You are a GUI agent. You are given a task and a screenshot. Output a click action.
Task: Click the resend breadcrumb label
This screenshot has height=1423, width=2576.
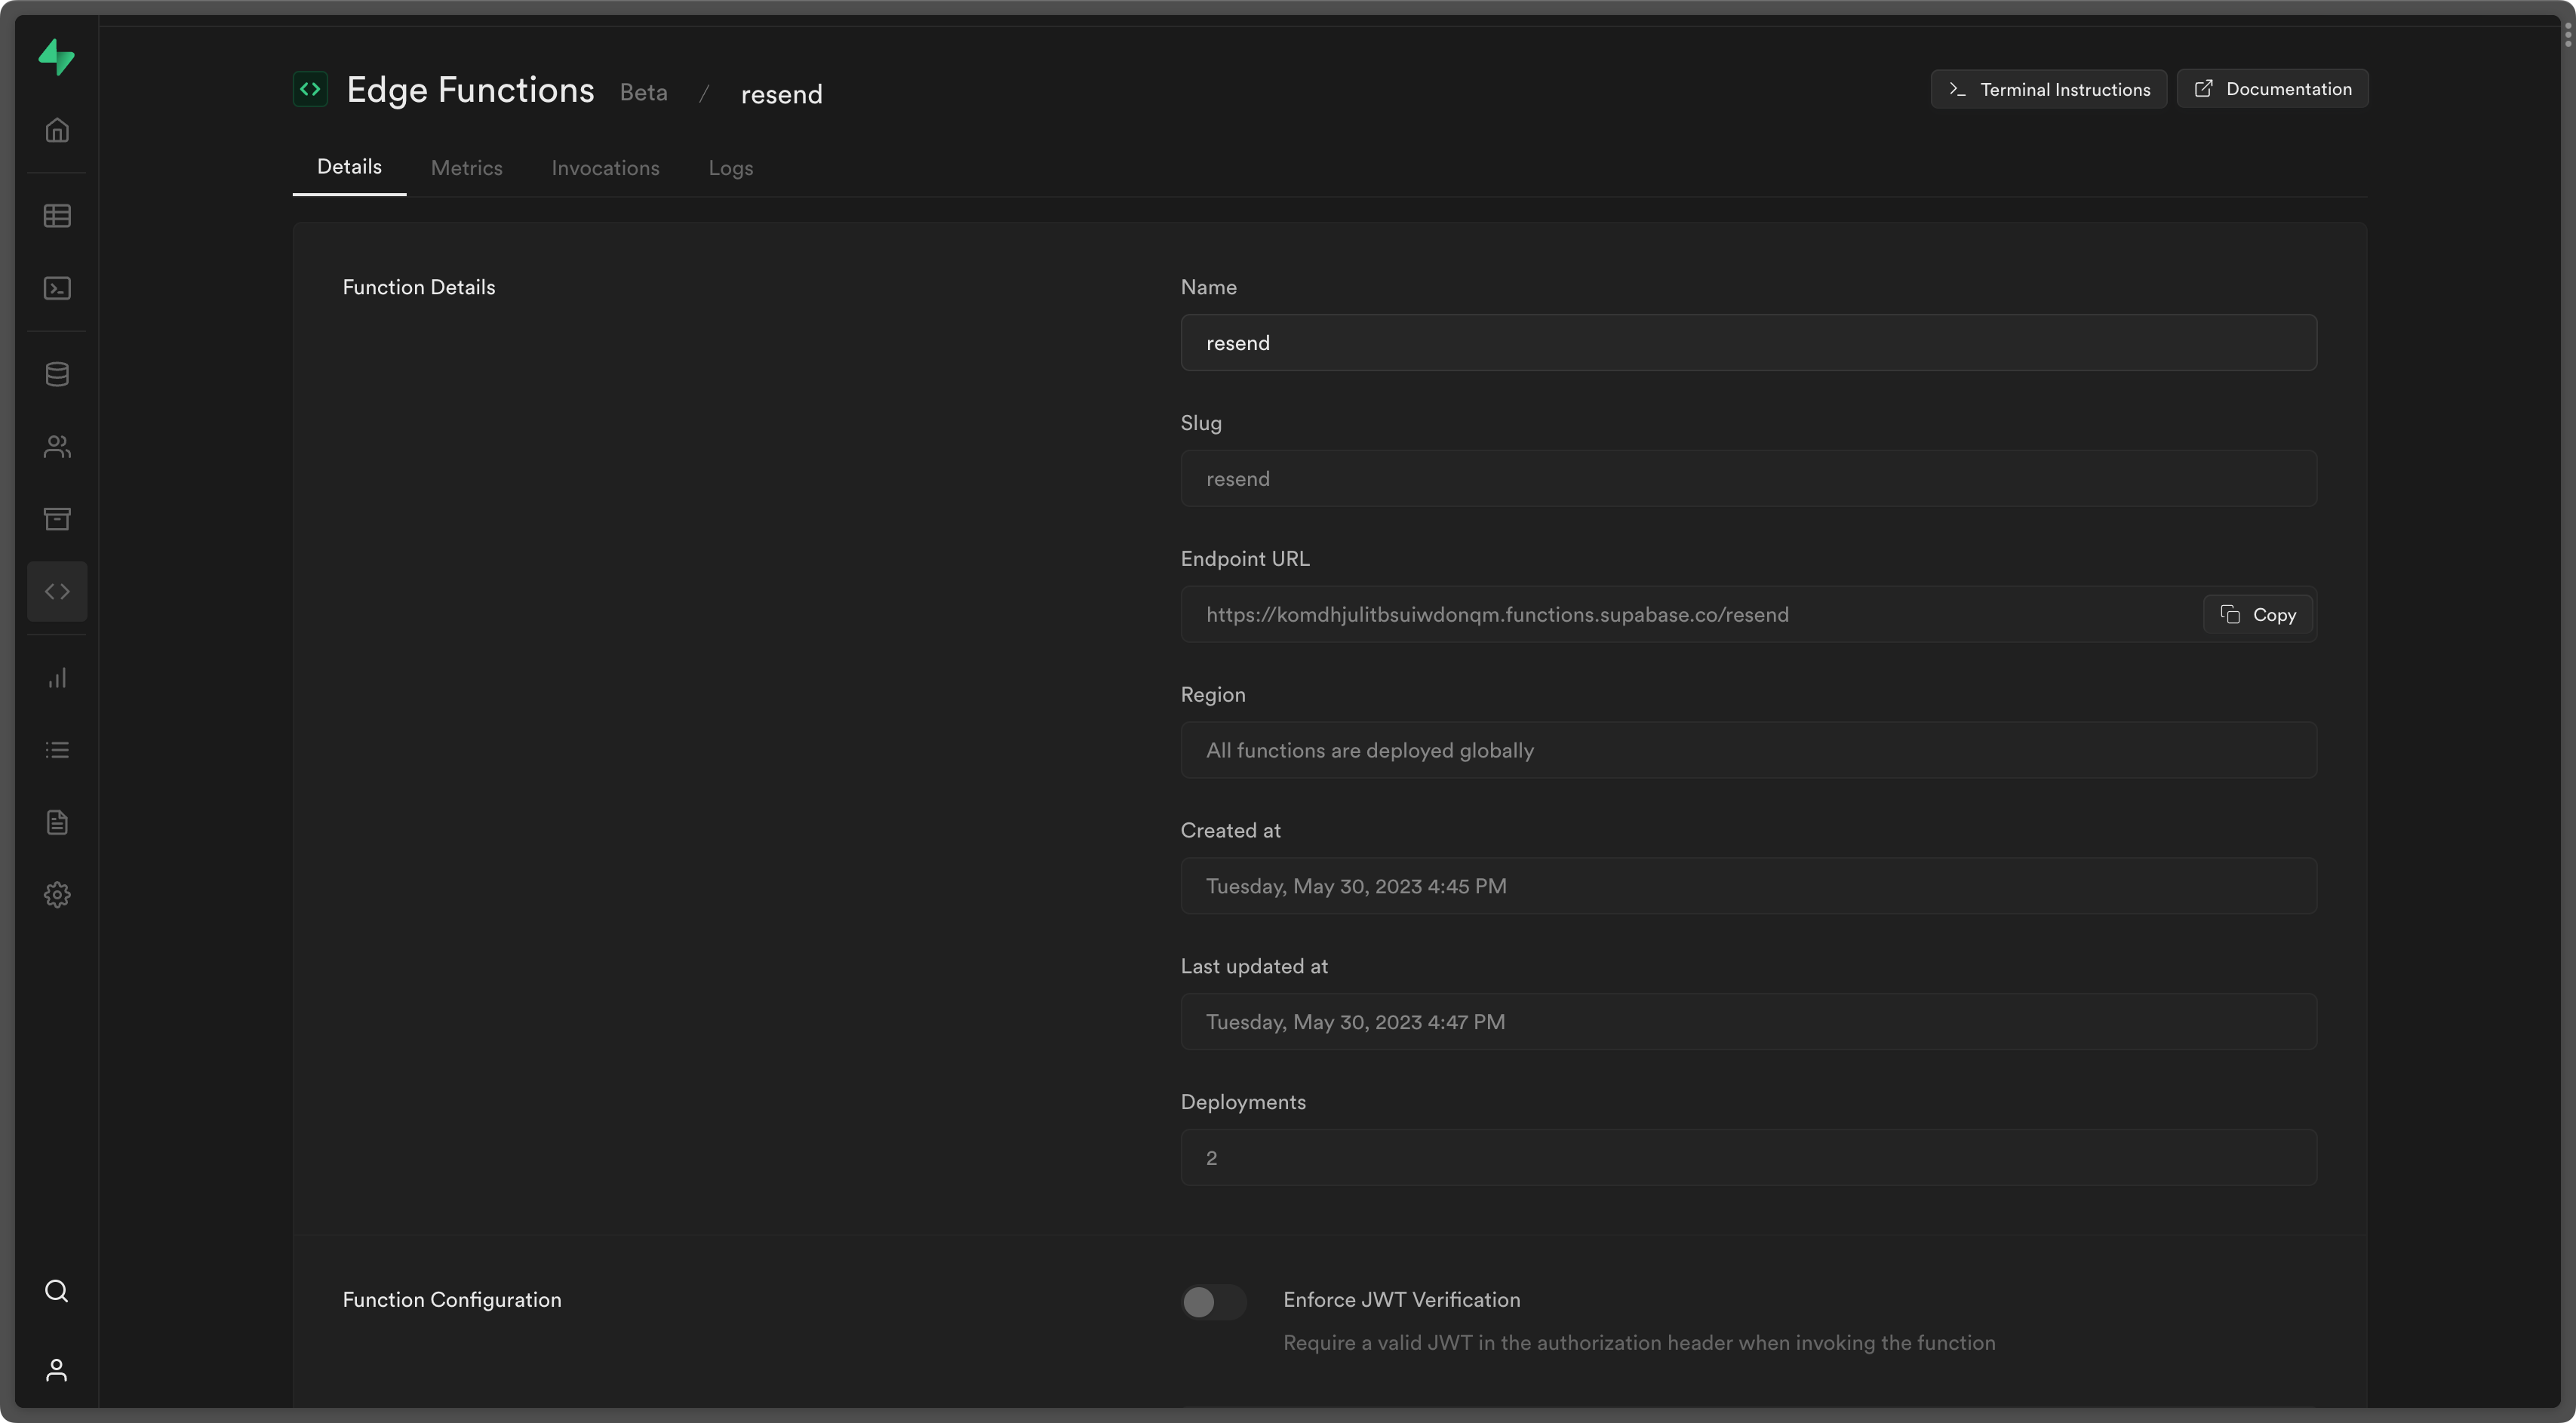tap(781, 94)
